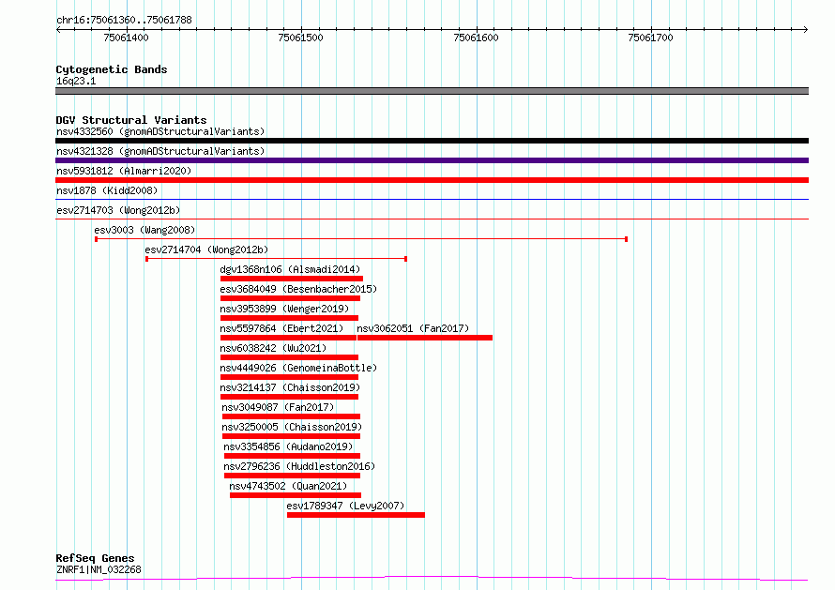Open the DGV Structural Variants track title

click(x=131, y=120)
